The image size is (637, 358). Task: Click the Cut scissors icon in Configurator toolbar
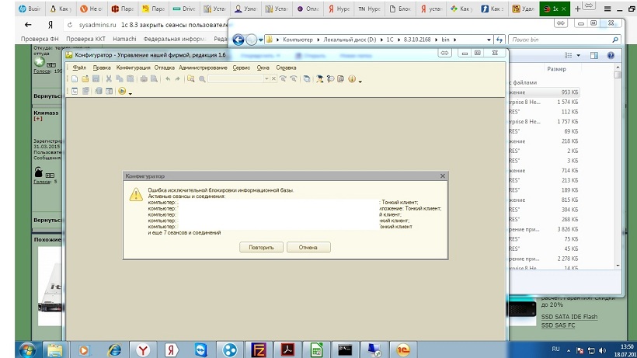point(109,78)
